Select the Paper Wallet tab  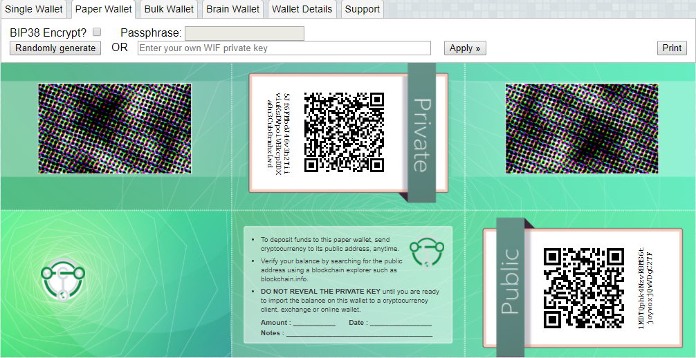point(103,9)
